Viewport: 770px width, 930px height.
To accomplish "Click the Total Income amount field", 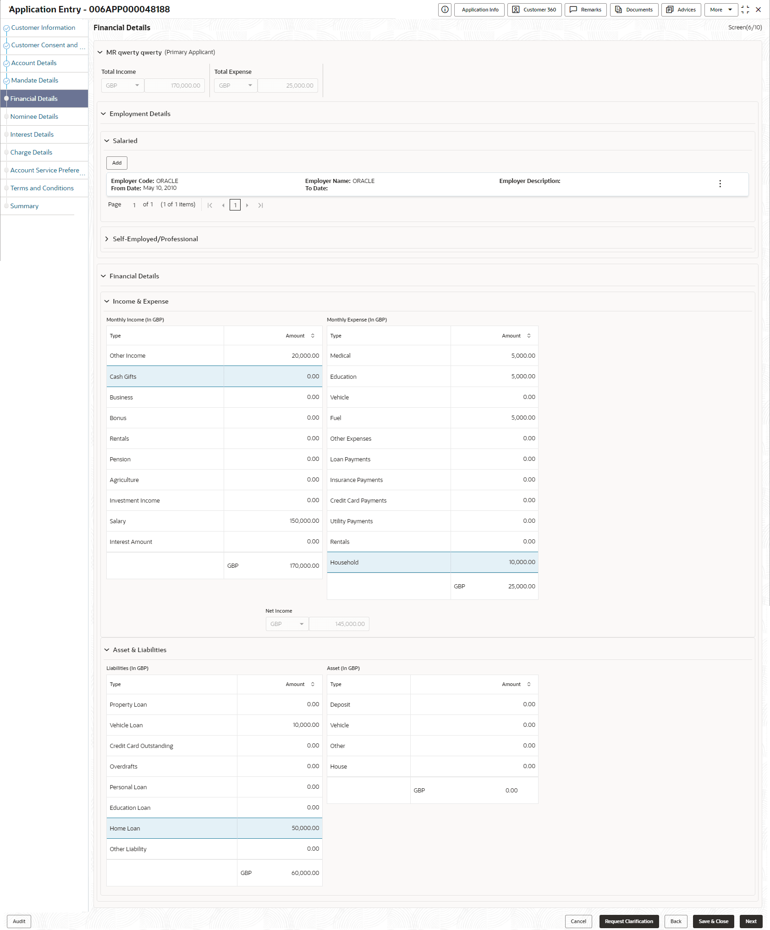I will [175, 85].
